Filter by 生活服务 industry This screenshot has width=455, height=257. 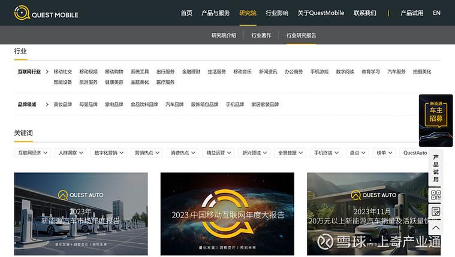coord(217,72)
